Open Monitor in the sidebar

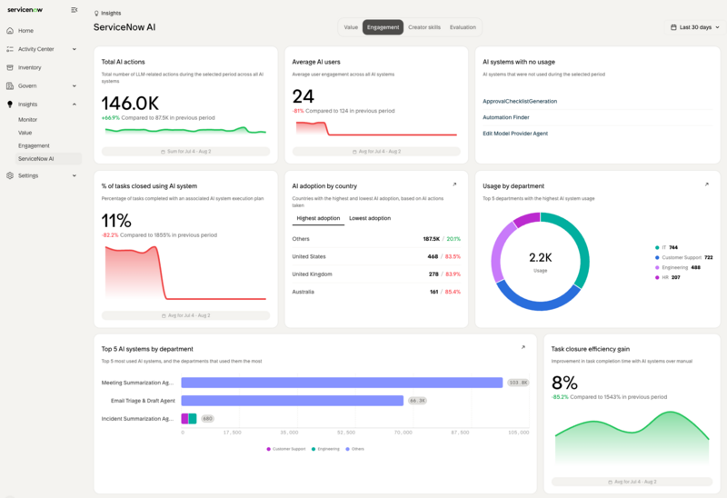[x=28, y=120]
